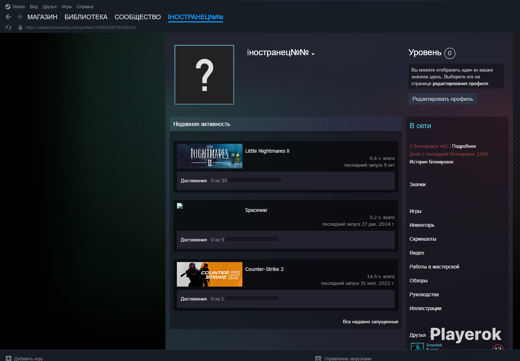Screen dimensions: 520x361
Task: Click the Уровень label
Action: pos(425,53)
